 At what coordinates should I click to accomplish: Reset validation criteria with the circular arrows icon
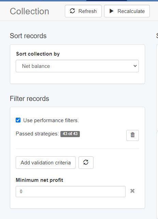point(86,162)
